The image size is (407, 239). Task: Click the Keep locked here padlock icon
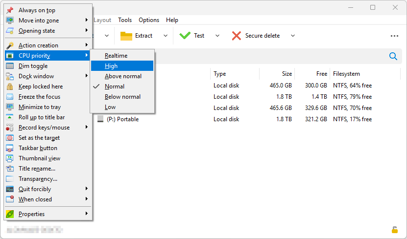10,87
